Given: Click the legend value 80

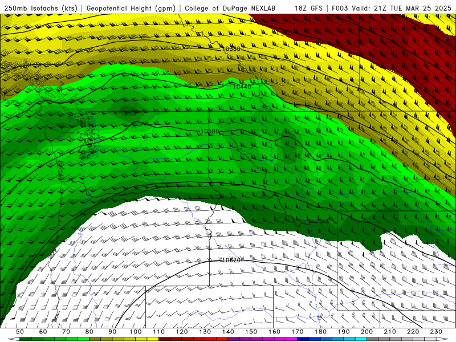Looking at the screenshot, I should point(89,332).
